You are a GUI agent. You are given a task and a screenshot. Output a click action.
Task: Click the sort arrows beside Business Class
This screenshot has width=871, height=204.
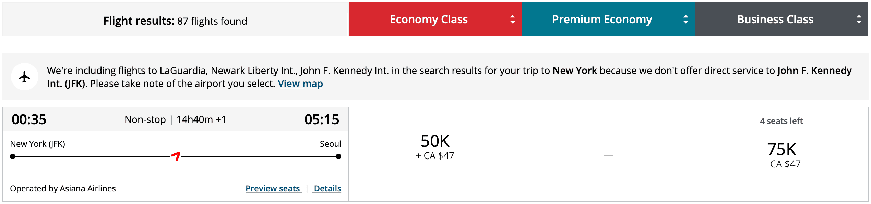click(859, 20)
